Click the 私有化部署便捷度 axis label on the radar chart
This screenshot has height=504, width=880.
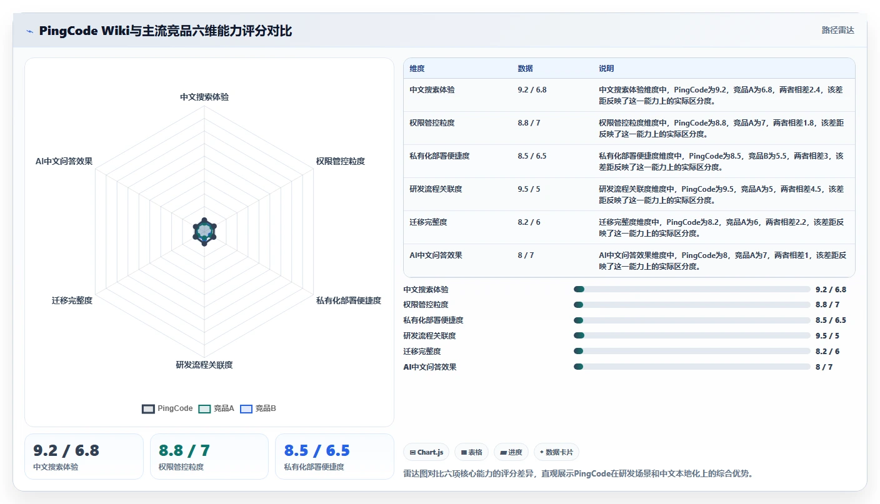349,301
